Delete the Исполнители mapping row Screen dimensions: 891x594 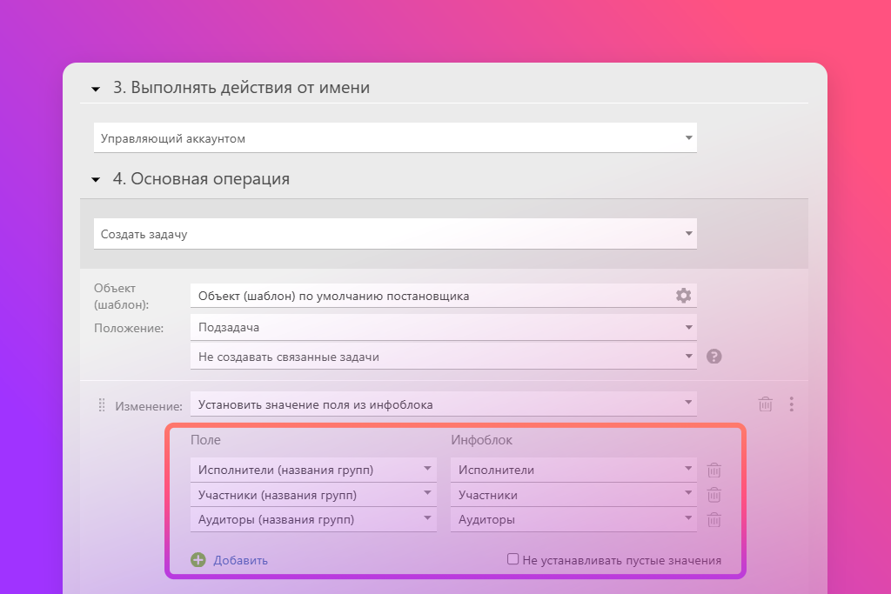coord(713,471)
